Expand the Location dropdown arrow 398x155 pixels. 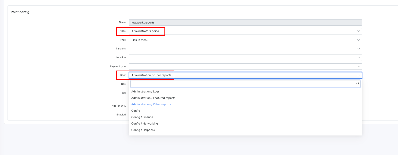tap(358, 58)
